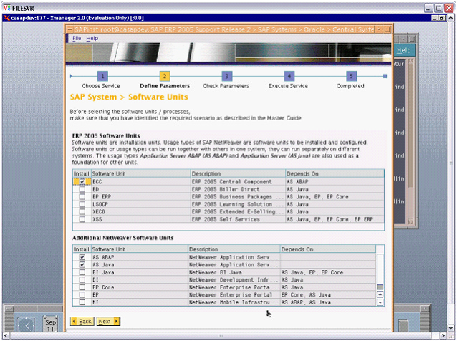Open the Help menu in SAPinst
The height and width of the screenshot is (341, 457).
(x=92, y=38)
